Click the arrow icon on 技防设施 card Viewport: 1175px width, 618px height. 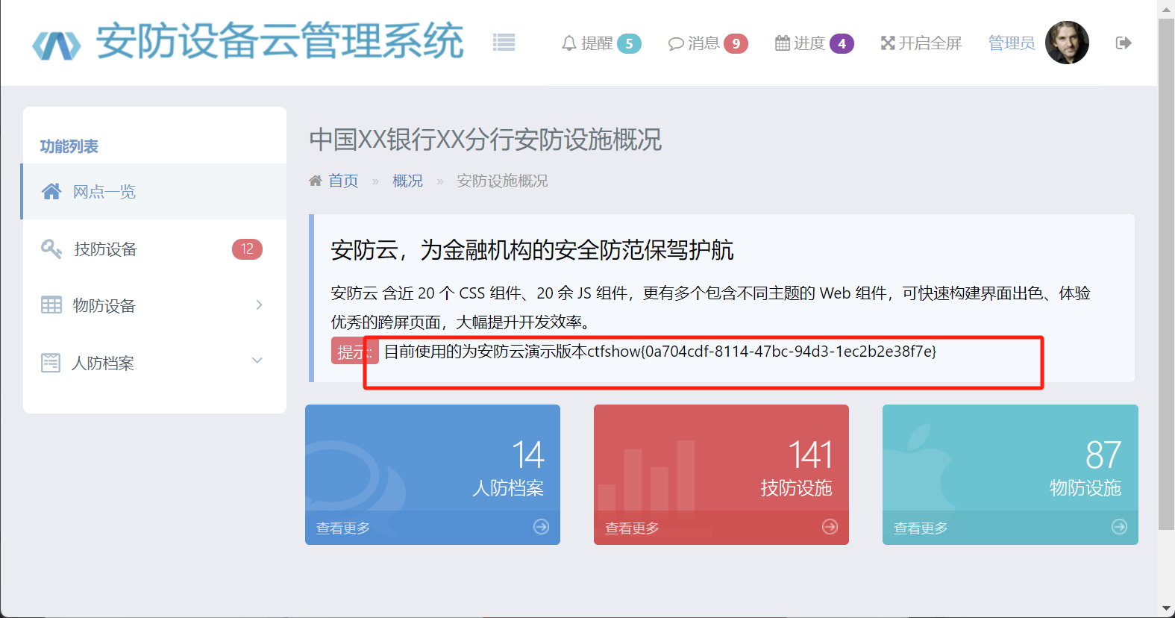pos(830,527)
